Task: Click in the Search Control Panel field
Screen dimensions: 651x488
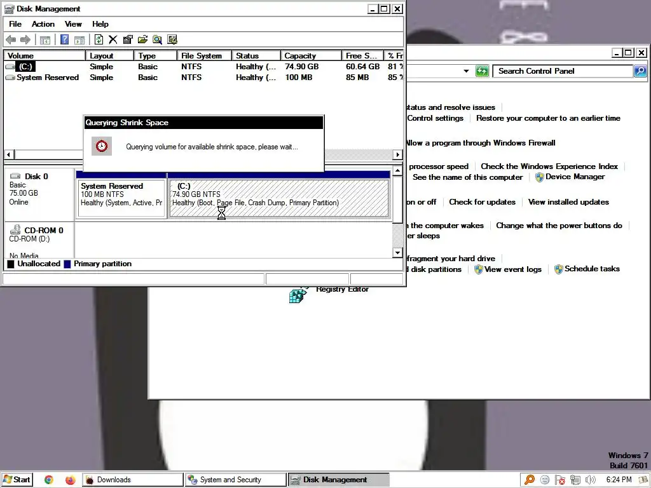Action: coord(563,71)
